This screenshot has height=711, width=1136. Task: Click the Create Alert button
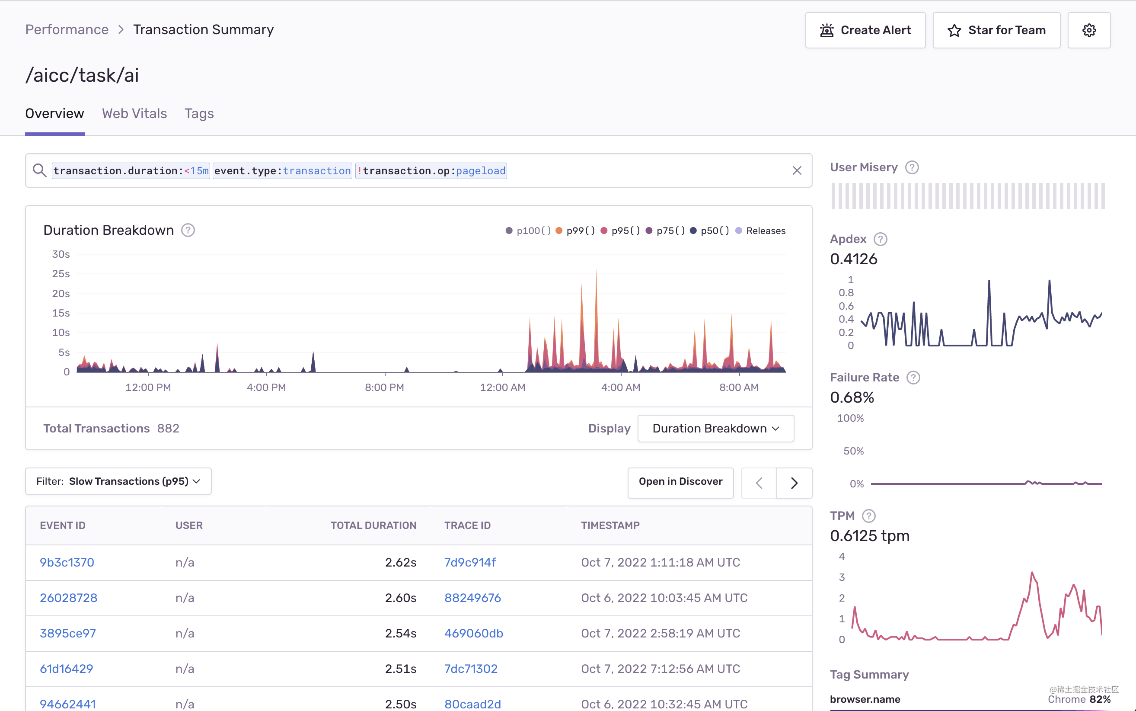coord(865,30)
